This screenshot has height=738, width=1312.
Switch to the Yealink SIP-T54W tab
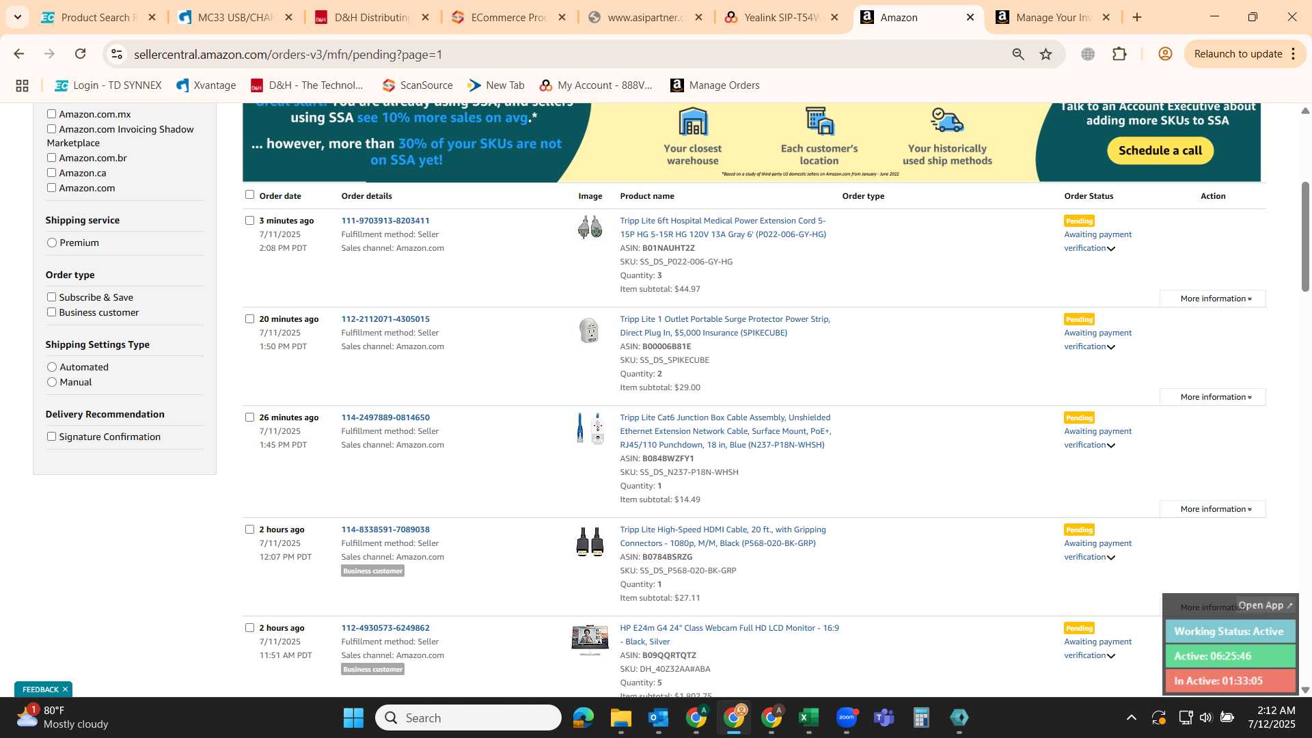click(782, 17)
